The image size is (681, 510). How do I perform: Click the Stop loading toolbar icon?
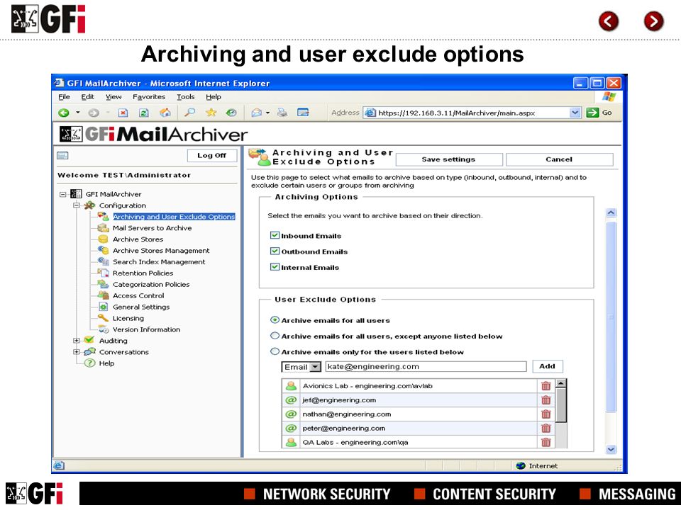[123, 113]
